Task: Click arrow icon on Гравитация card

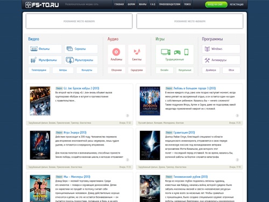Action: tap(237, 159)
